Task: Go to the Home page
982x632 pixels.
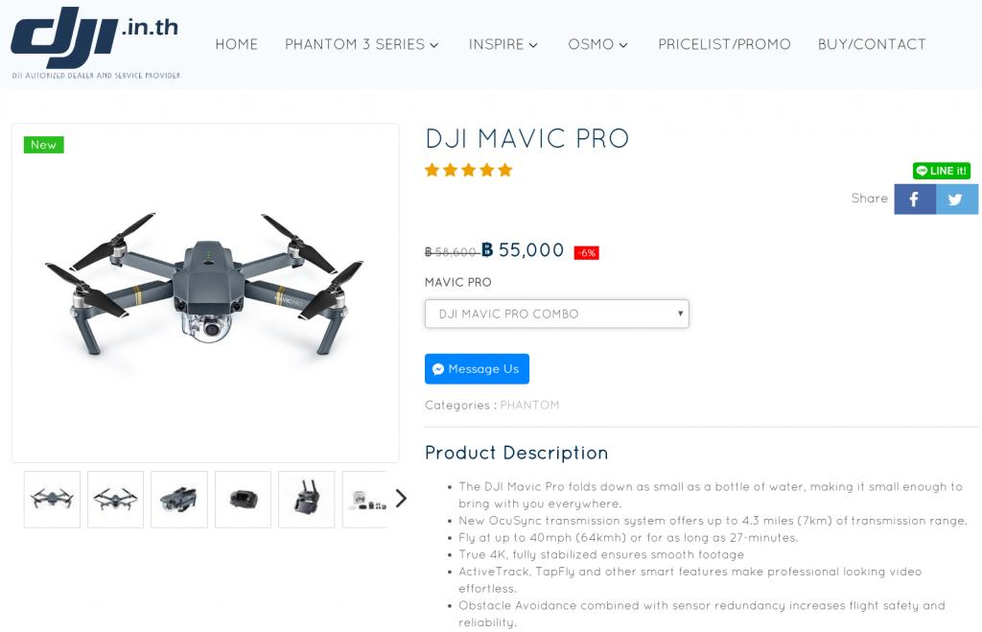Action: 237,44
